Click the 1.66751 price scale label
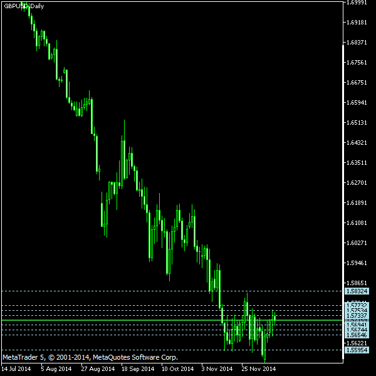376x376 pixels. tap(357, 83)
